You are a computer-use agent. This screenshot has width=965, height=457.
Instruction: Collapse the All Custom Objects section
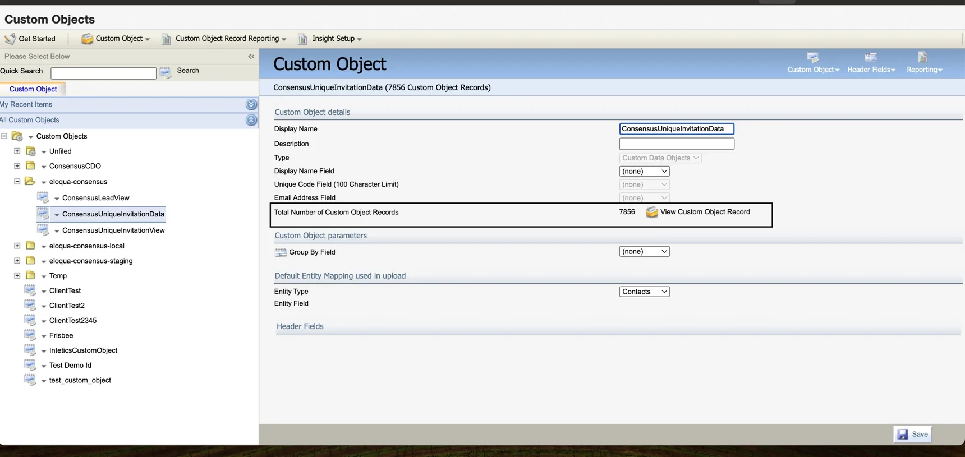[x=251, y=120]
